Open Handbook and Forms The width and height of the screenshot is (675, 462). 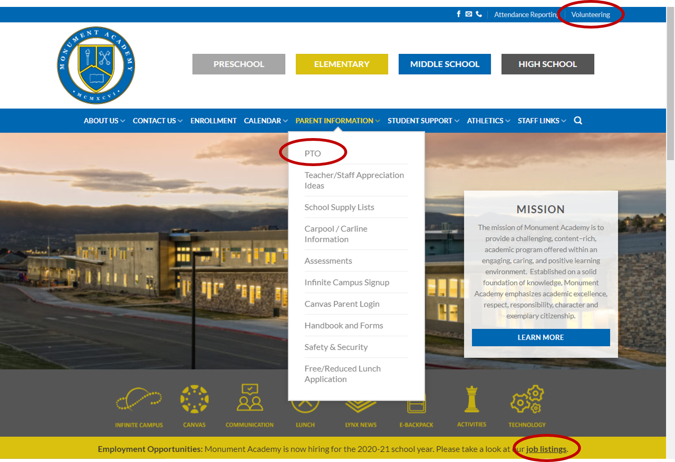343,325
